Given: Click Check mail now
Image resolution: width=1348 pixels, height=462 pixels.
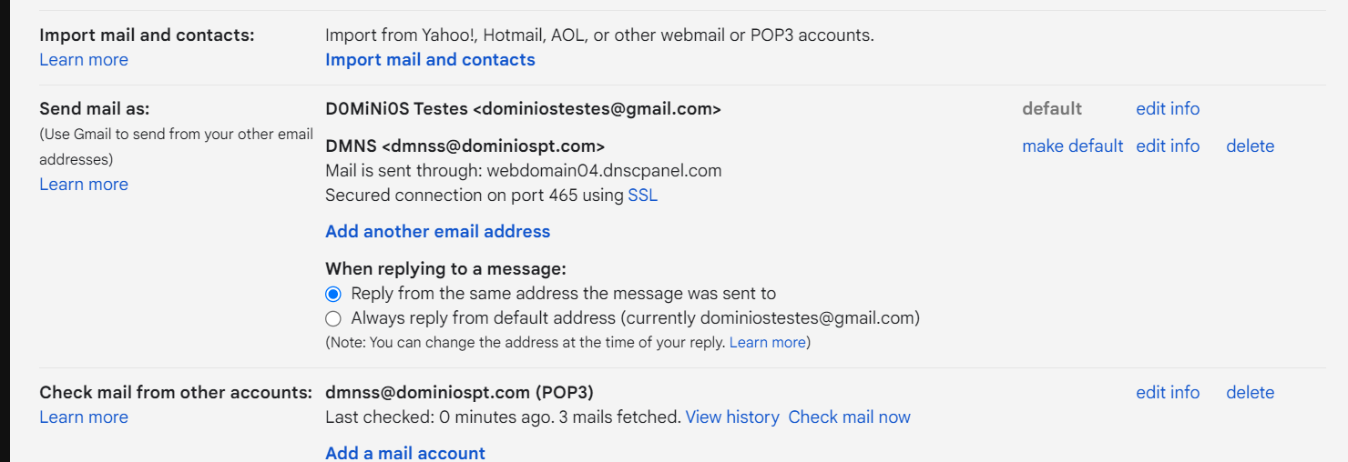Looking at the screenshot, I should 849,417.
